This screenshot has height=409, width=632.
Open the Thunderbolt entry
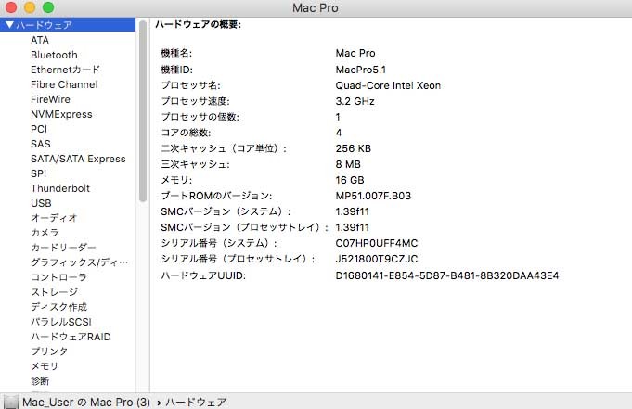click(60, 188)
